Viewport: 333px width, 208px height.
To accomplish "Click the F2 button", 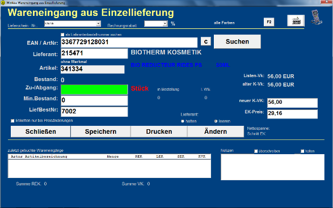I will (269, 22).
